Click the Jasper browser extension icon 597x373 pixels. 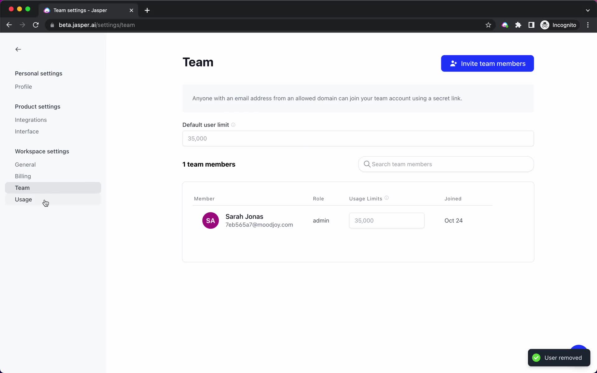tap(505, 25)
